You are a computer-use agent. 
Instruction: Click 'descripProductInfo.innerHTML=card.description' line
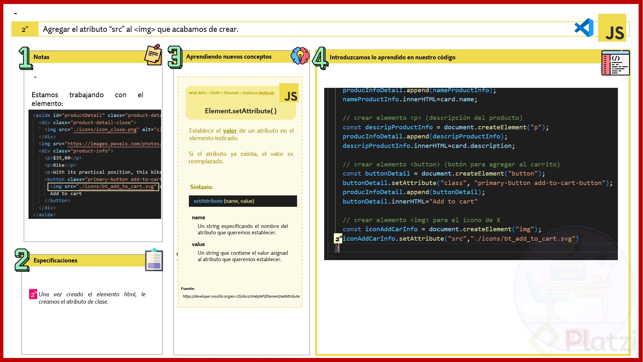pos(429,146)
